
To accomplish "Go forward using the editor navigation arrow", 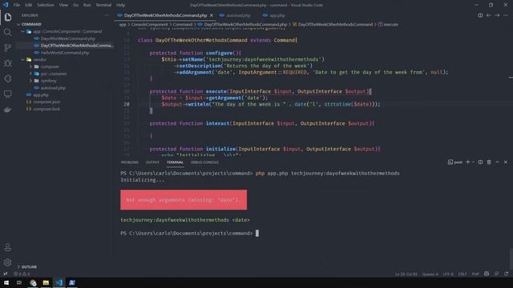I will click(497, 15).
